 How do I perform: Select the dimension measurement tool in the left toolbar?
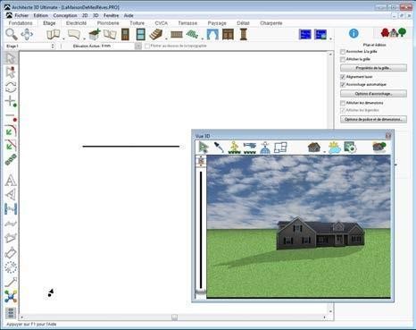click(x=11, y=209)
